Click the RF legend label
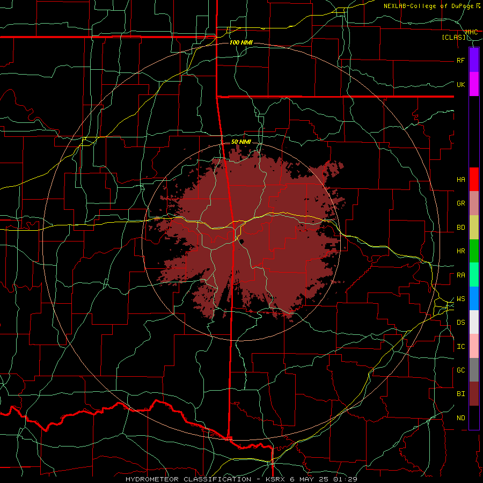483x483 pixels. (x=460, y=61)
